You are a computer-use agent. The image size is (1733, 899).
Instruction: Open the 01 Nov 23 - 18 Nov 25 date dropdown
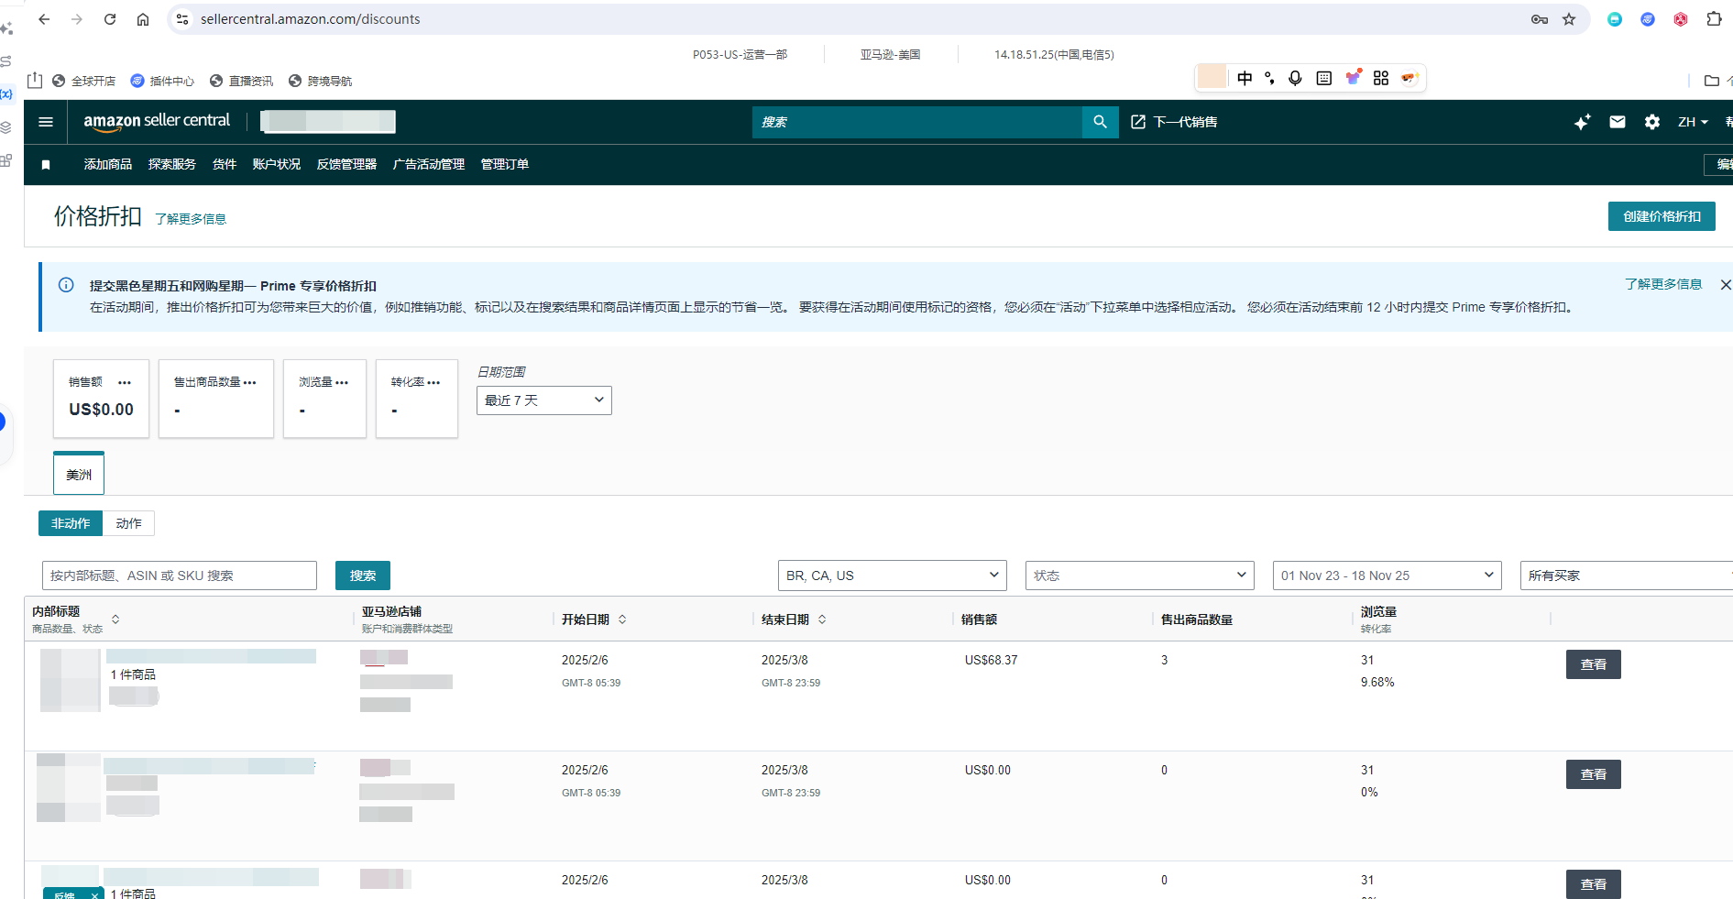[1387, 576]
